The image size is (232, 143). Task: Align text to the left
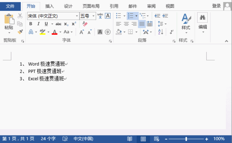coord(119,24)
